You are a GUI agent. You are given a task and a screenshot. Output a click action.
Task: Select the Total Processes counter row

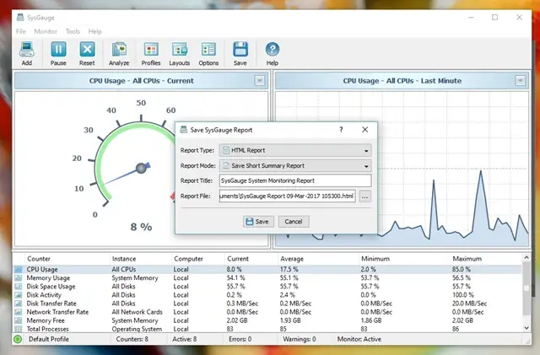click(267, 329)
